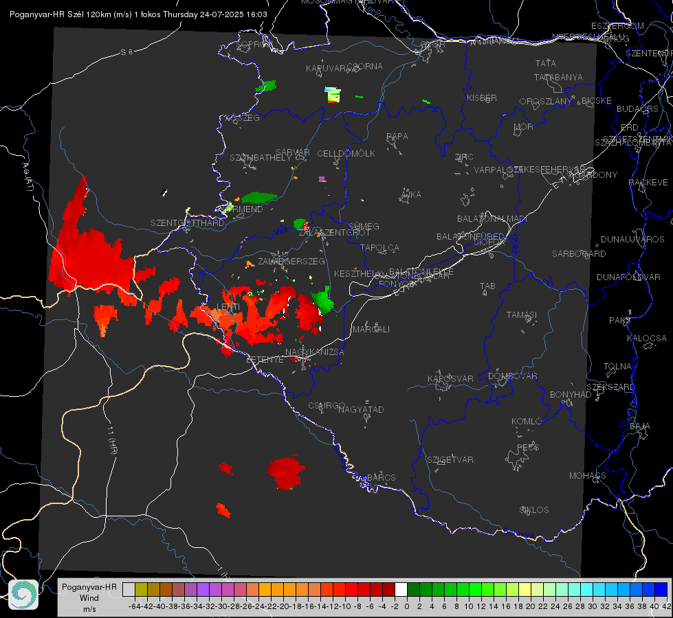Click the 'CELLDÖMÖLK' city label
The height and width of the screenshot is (618, 673).
click(346, 154)
